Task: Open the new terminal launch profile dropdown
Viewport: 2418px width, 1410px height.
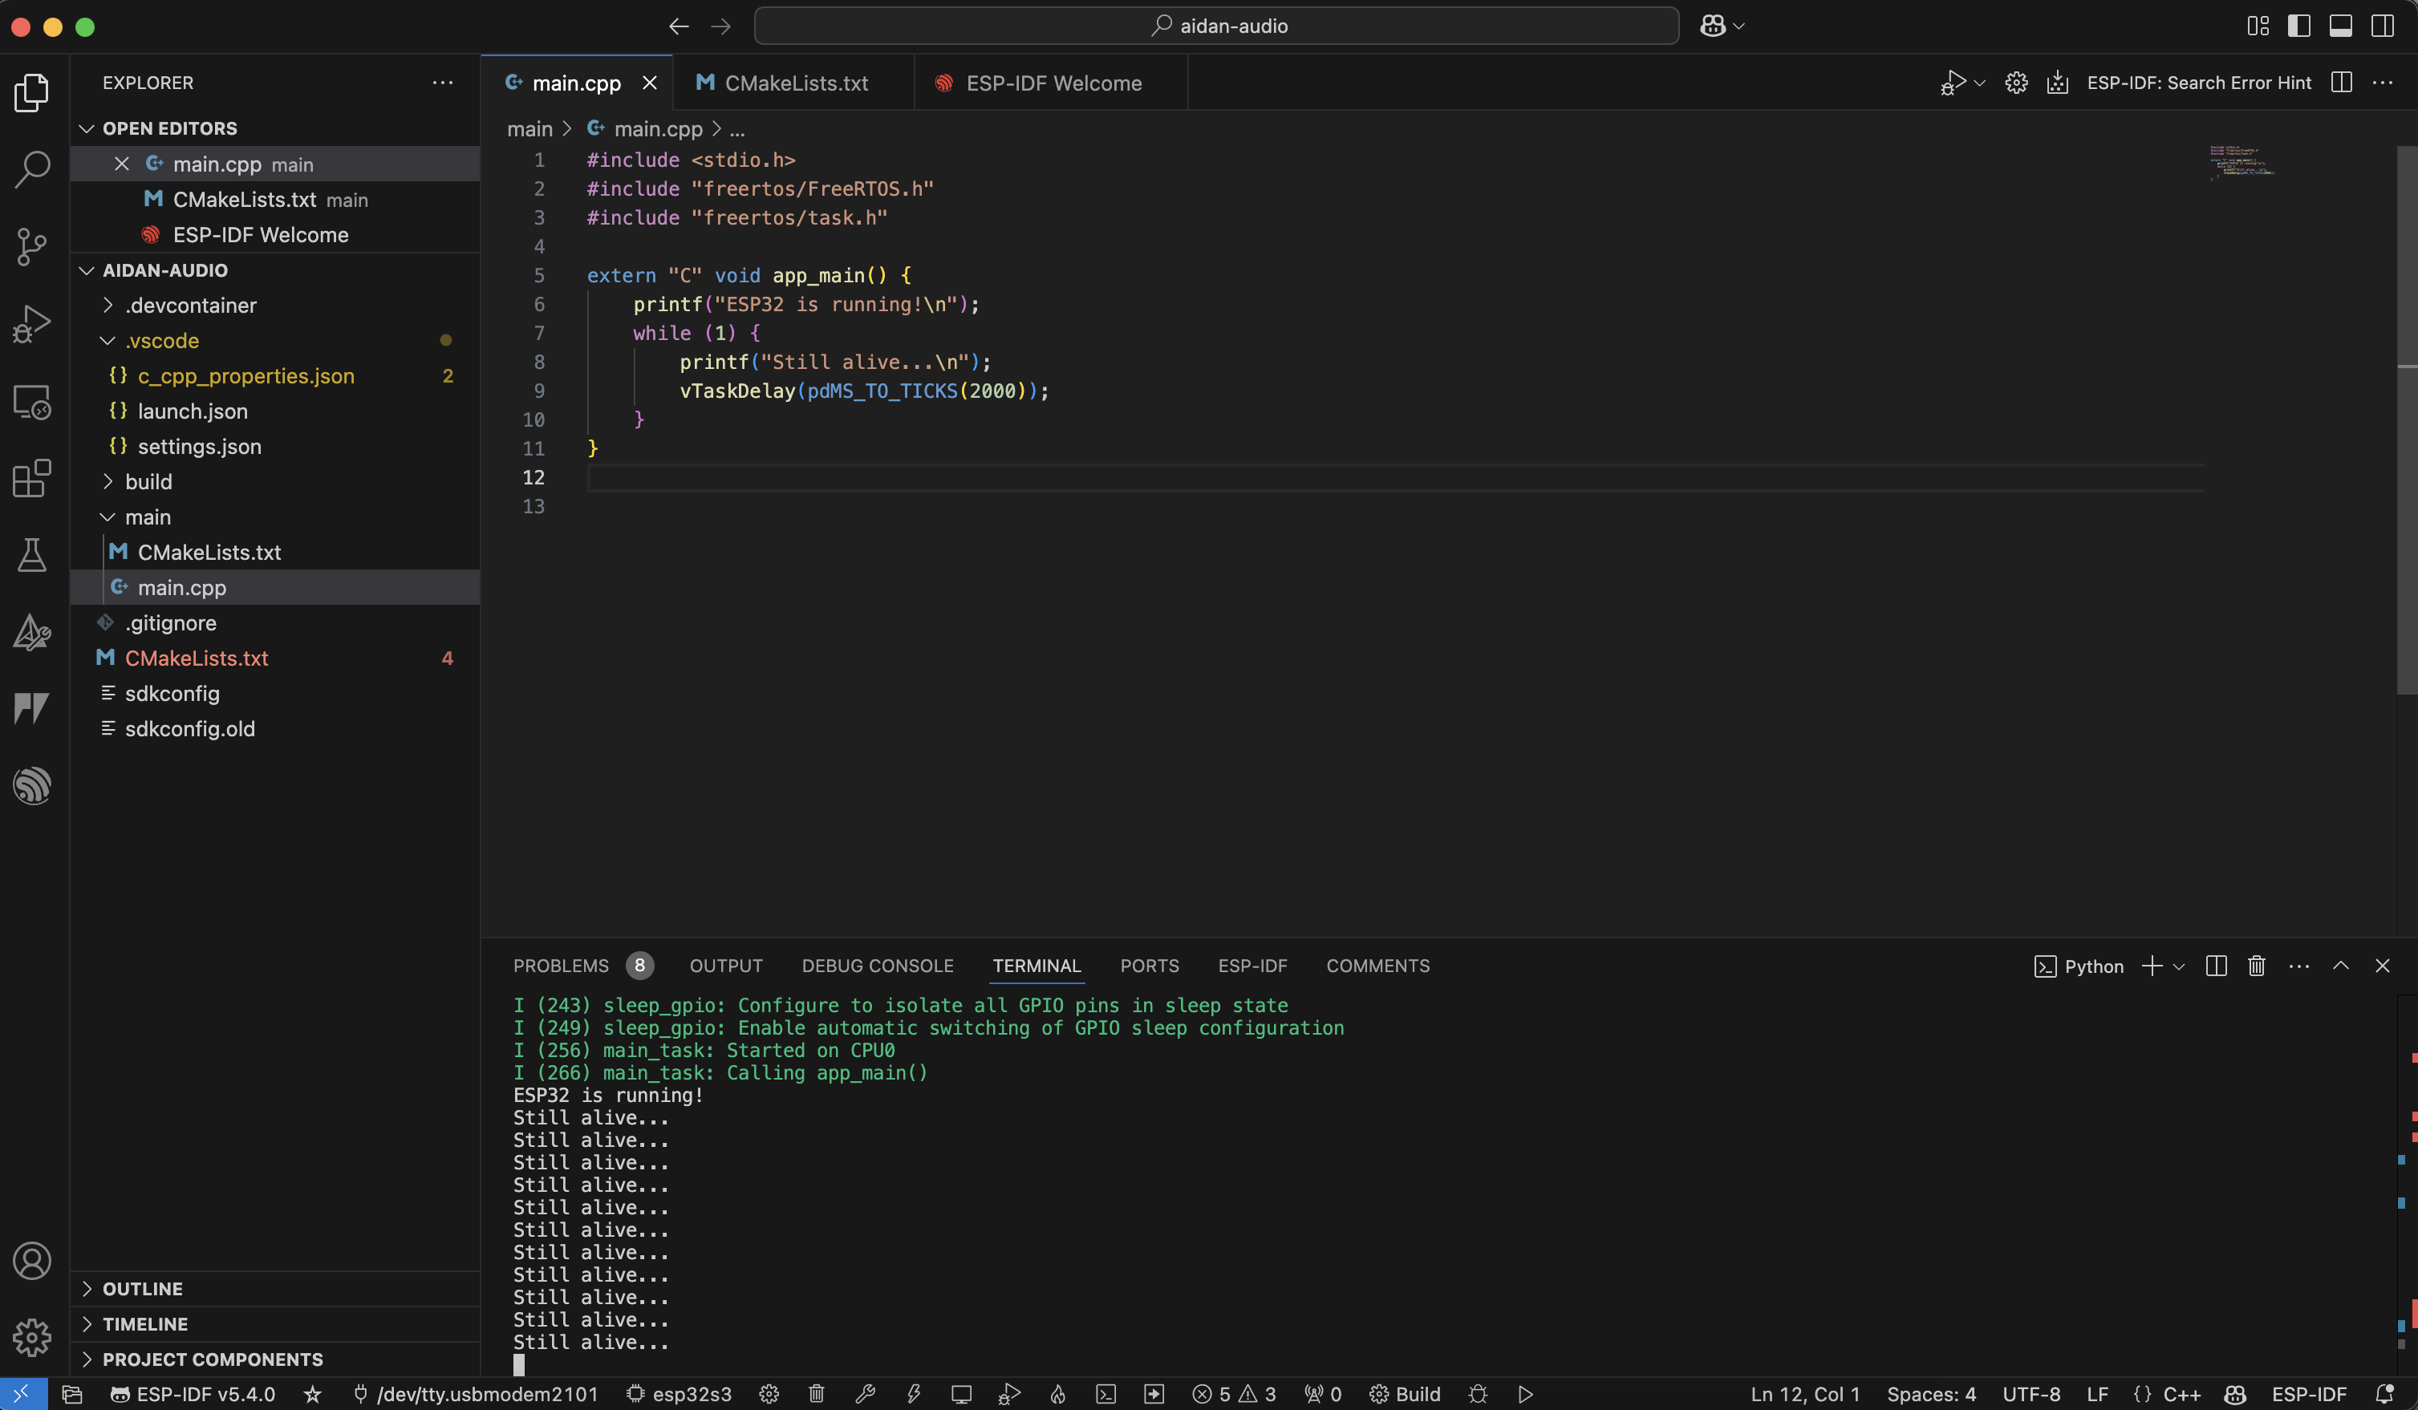Action: (2179, 966)
